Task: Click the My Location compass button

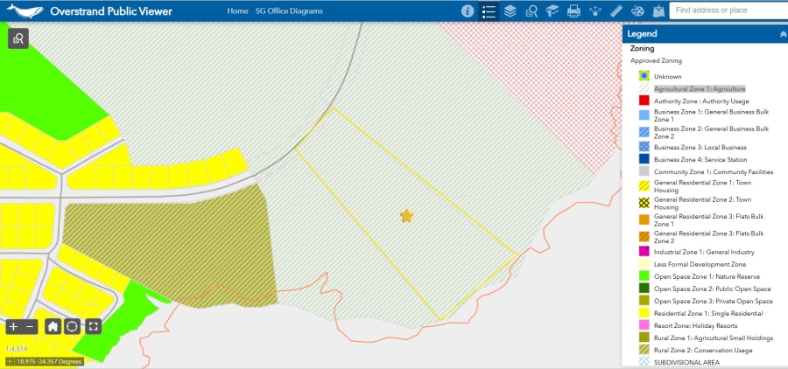Action: coord(73,326)
